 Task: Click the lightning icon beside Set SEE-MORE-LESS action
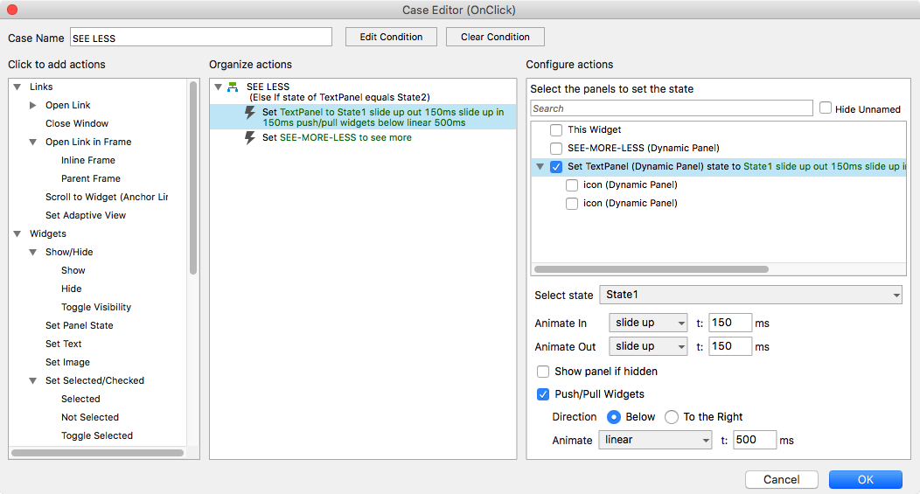(249, 137)
